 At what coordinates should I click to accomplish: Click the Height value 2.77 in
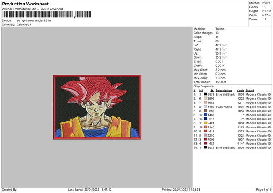point(266,11)
